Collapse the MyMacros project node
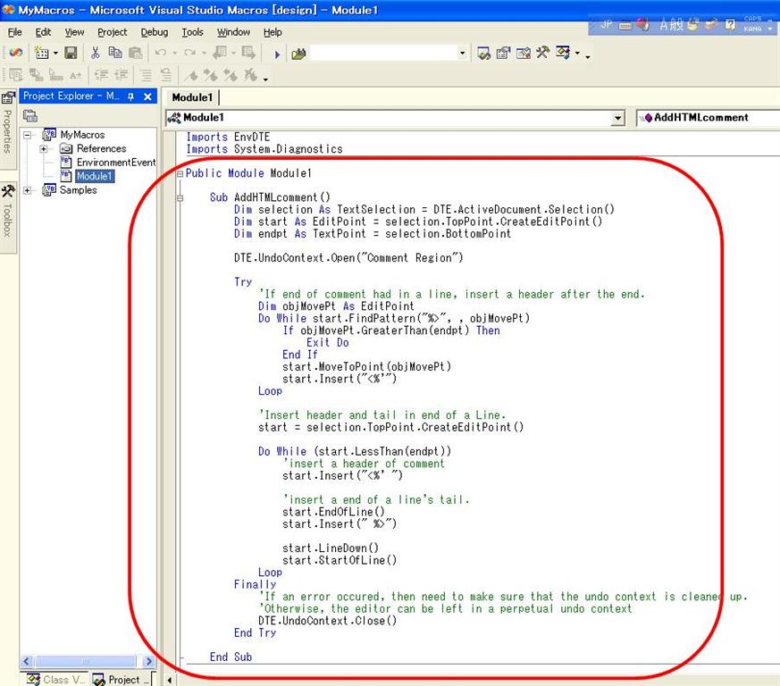Image resolution: width=780 pixels, height=686 pixels. [28, 135]
